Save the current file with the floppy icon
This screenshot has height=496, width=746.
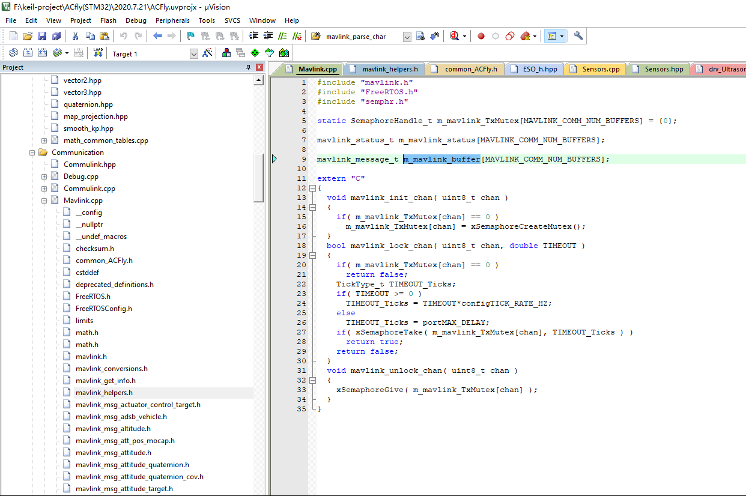tap(42, 36)
